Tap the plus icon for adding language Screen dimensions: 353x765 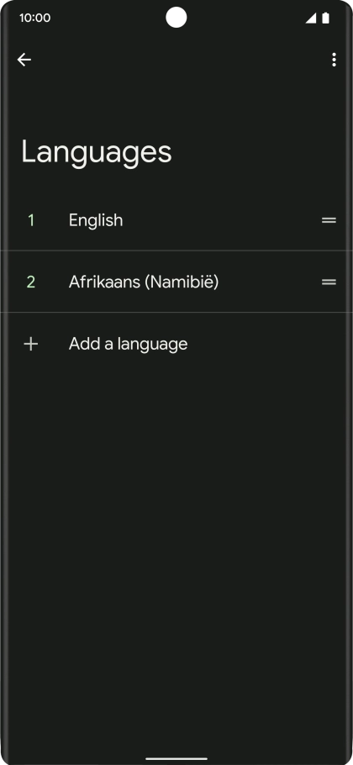pyautogui.click(x=31, y=344)
